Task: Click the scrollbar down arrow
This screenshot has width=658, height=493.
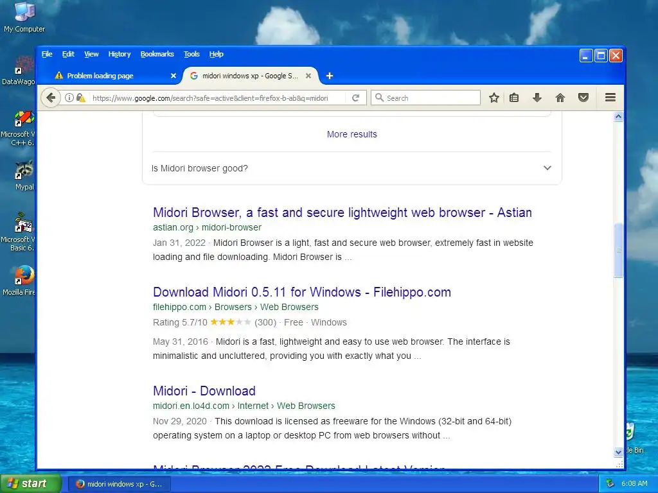Action: (x=618, y=452)
